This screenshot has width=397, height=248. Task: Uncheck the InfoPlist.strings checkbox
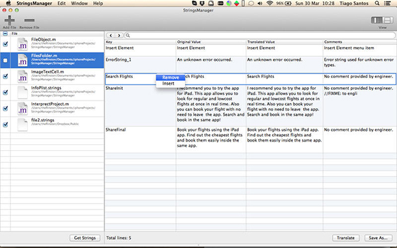pyautogui.click(x=5, y=93)
